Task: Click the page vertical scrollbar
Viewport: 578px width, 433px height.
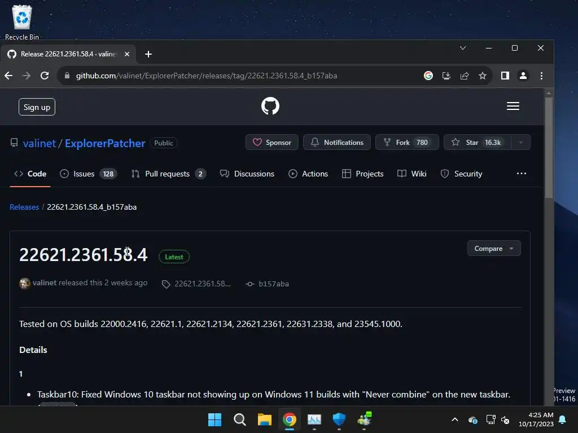Action: (549, 147)
